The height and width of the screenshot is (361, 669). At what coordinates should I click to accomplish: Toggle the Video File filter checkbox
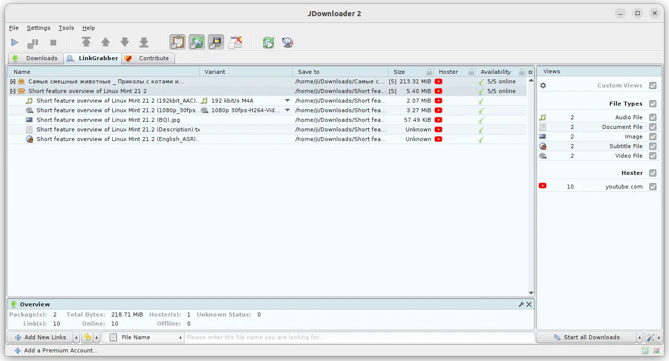click(x=653, y=156)
